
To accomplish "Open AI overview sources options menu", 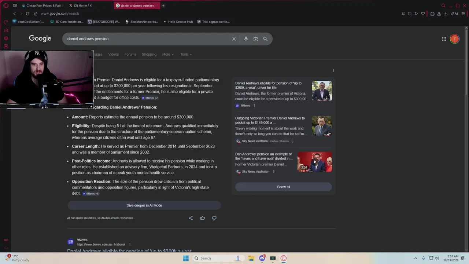I will pos(333,70).
